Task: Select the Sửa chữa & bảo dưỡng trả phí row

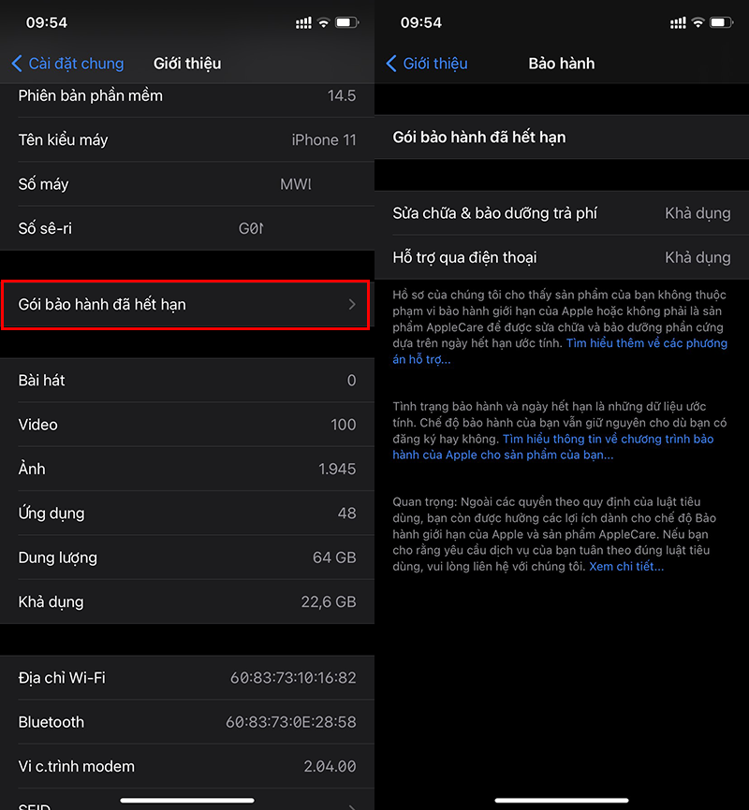Action: coord(562,213)
